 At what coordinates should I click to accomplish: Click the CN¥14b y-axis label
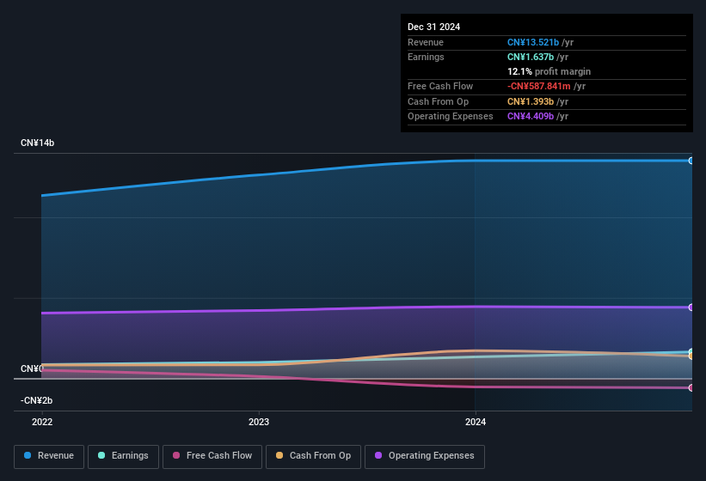coord(37,143)
